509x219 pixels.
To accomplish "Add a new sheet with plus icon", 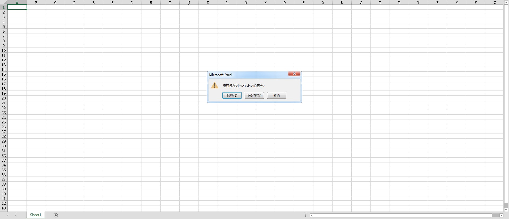I will click(x=56, y=215).
